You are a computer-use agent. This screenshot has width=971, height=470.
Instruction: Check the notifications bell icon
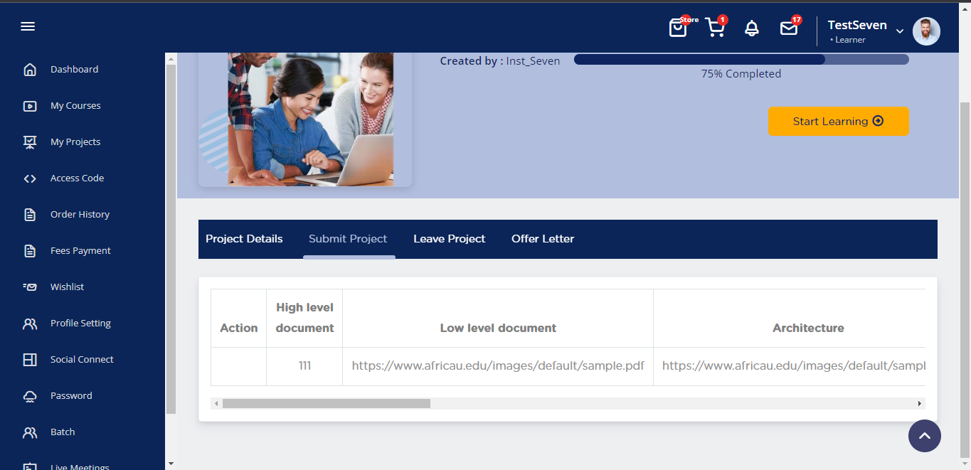[751, 28]
